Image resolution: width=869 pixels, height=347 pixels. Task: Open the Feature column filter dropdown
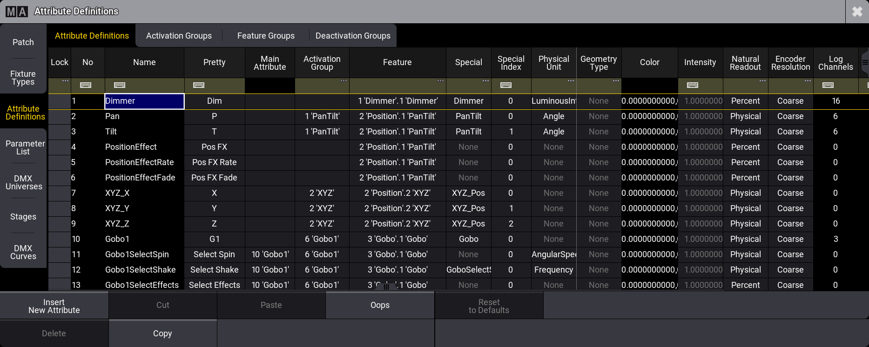tap(440, 81)
